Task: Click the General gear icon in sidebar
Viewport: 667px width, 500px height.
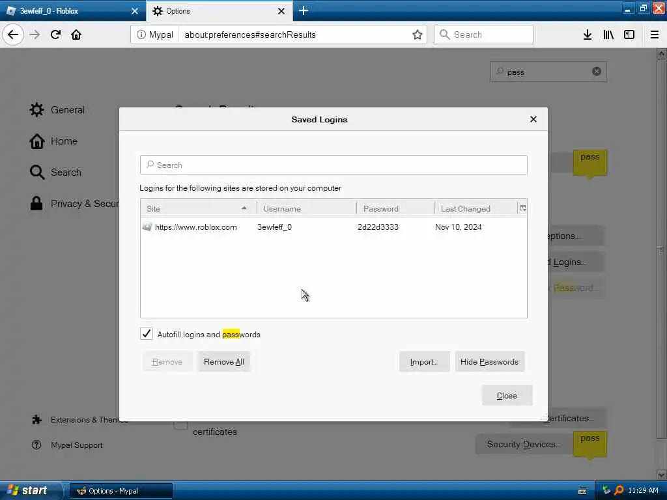Action: tap(36, 109)
